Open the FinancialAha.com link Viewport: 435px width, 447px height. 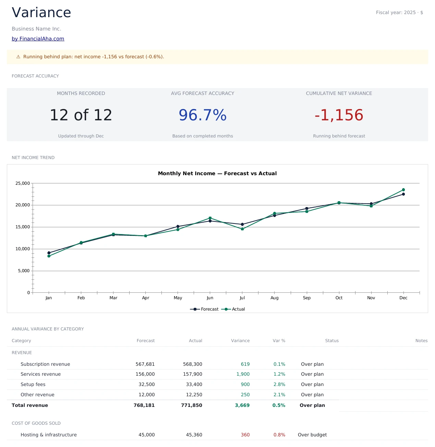click(38, 38)
